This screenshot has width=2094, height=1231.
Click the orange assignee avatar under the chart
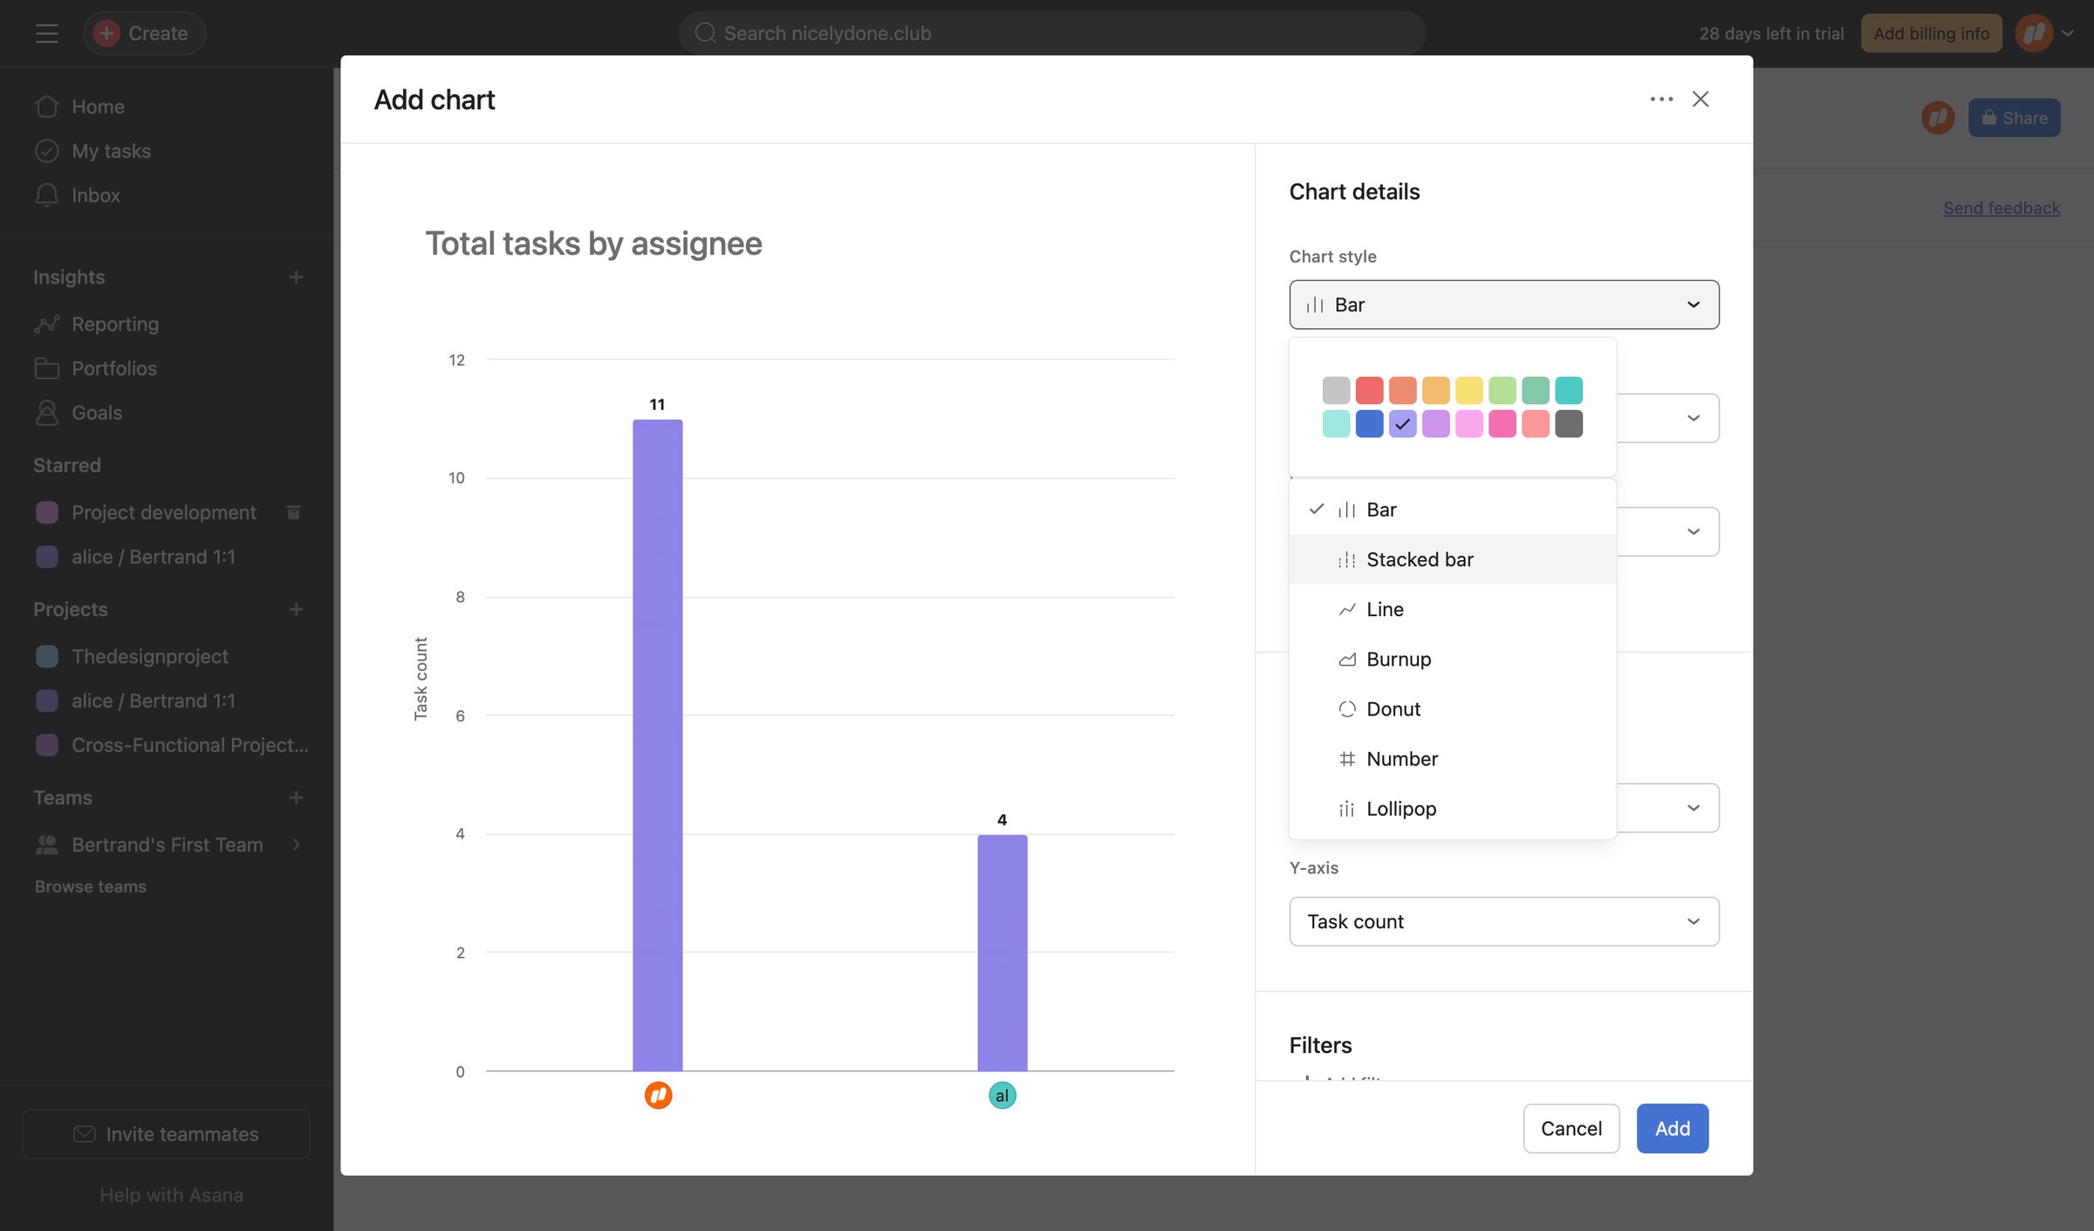point(658,1095)
